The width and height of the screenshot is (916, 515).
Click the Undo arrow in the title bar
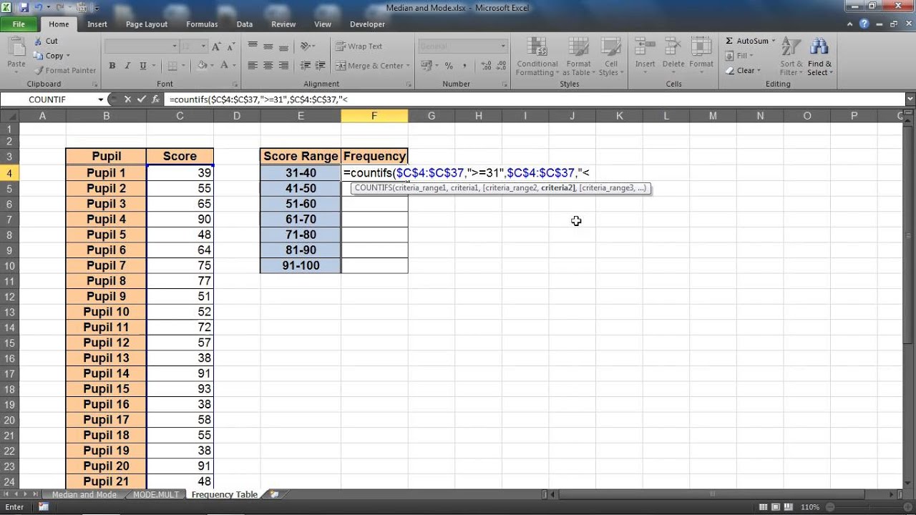tap(39, 8)
